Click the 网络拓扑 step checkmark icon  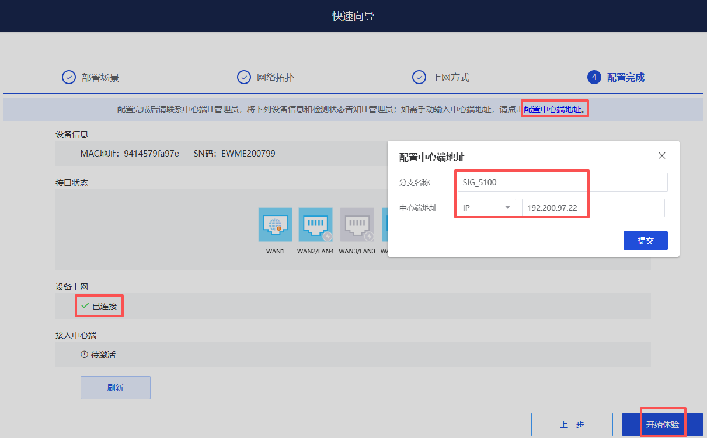coord(244,77)
